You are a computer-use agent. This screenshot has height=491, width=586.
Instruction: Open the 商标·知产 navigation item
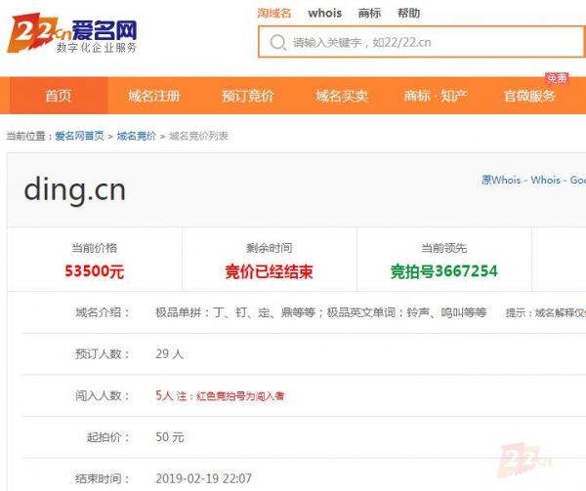[x=436, y=96]
